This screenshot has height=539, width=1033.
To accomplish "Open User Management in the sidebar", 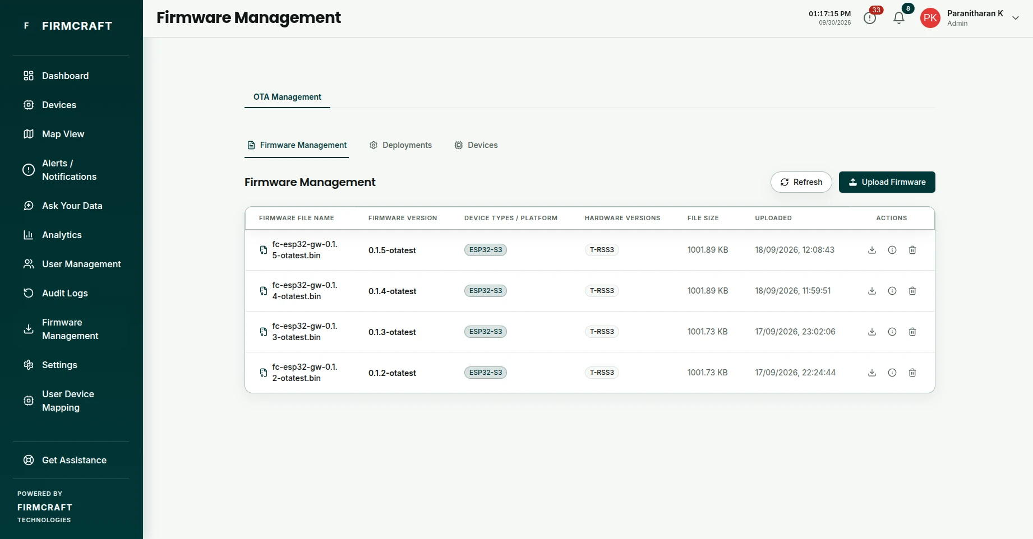I will click(x=71, y=264).
